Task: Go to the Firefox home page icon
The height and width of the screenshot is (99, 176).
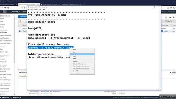Action: click(x=8, y=8)
